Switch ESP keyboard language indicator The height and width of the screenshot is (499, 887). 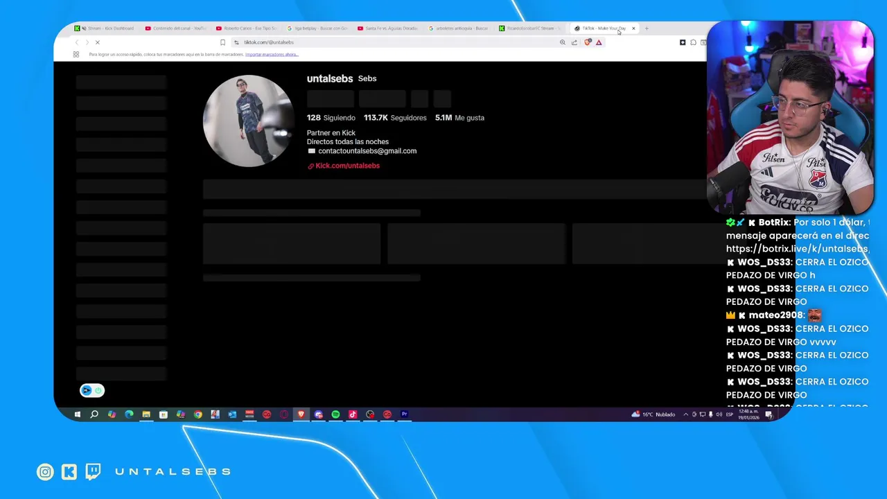tap(730, 414)
